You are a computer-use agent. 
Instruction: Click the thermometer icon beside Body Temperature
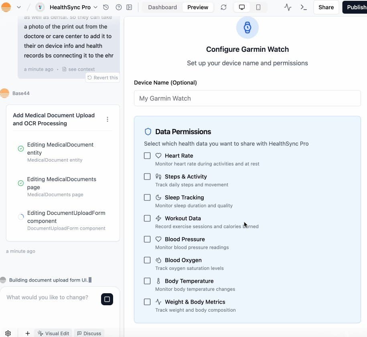pos(158,281)
